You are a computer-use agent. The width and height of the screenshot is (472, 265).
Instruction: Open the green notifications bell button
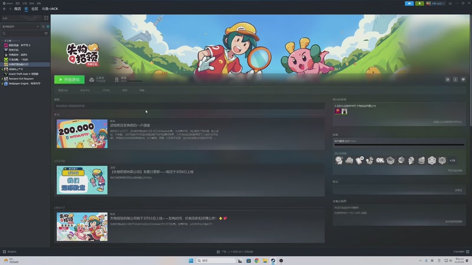pos(419,4)
